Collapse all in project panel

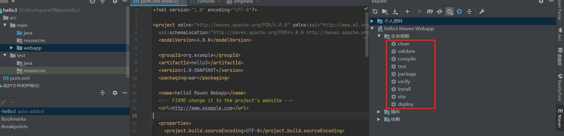[x=103, y=2]
